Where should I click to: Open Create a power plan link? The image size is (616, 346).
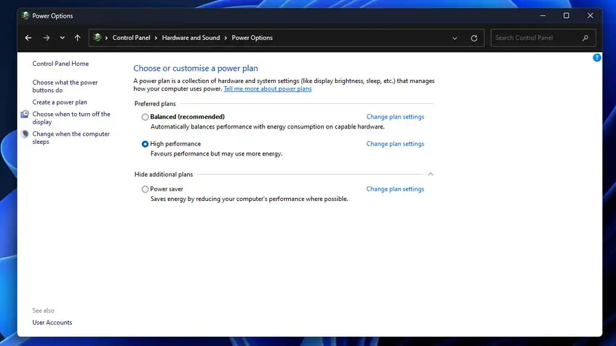coord(60,103)
